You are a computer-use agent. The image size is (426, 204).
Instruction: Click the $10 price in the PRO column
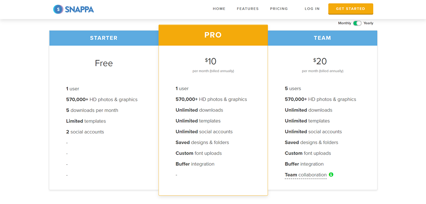pyautogui.click(x=210, y=61)
